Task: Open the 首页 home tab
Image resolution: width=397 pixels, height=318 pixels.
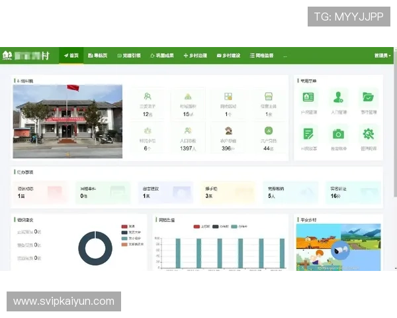Action: pyautogui.click(x=71, y=56)
